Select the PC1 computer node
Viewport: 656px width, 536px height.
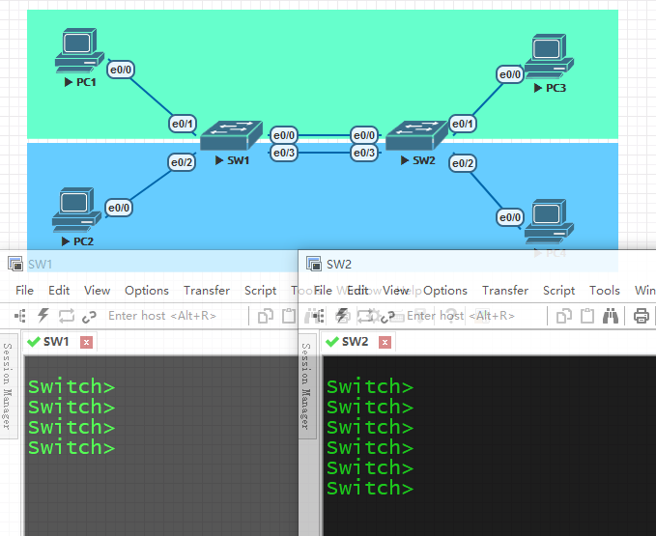(x=79, y=50)
